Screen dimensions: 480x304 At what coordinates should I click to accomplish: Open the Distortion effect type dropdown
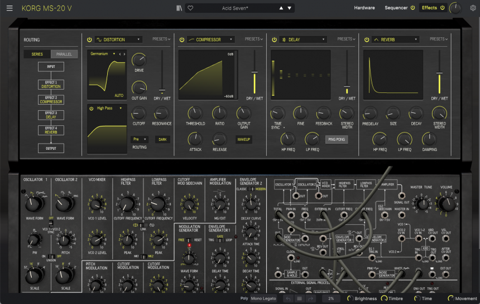click(118, 40)
